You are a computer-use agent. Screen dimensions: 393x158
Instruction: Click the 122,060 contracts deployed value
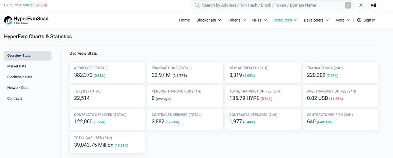pos(83,122)
